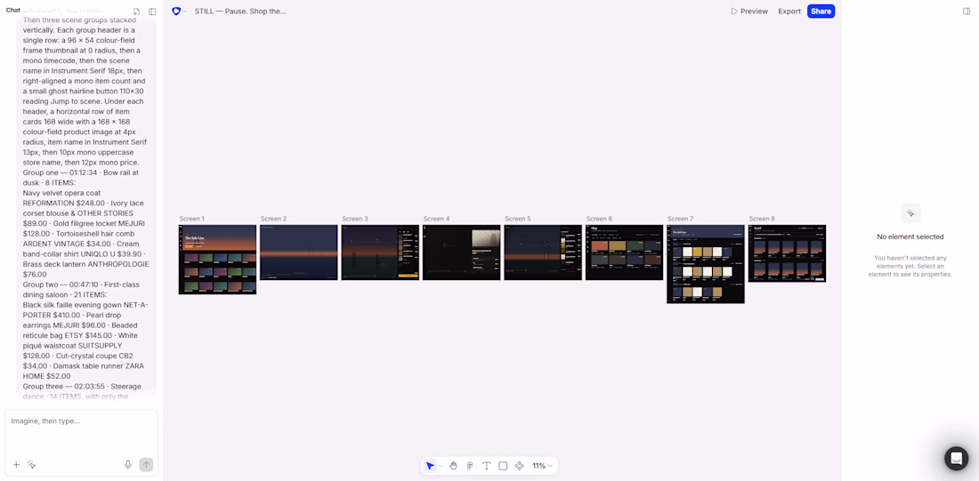Select the Screen 6 thumbnail
The height and width of the screenshot is (481, 979).
click(x=625, y=252)
